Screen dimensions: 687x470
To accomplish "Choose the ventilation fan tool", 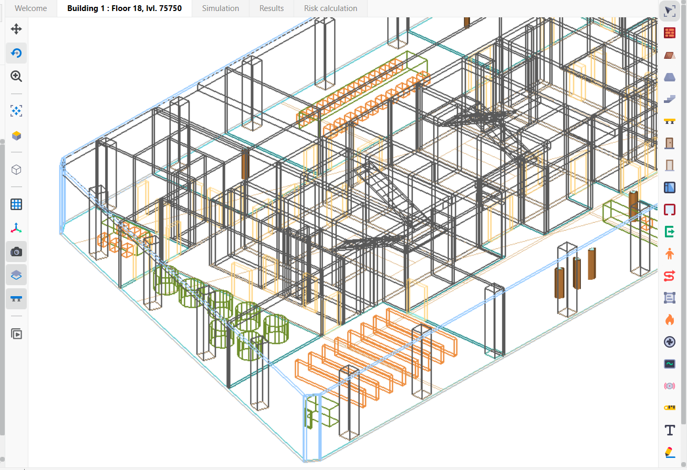I will 669,342.
